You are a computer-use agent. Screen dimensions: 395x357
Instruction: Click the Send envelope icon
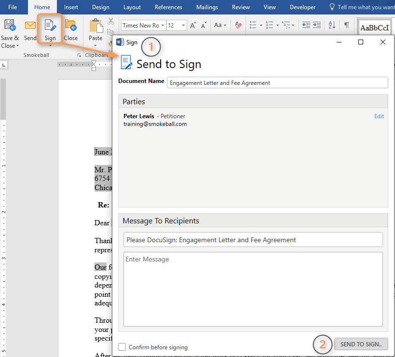click(x=30, y=25)
